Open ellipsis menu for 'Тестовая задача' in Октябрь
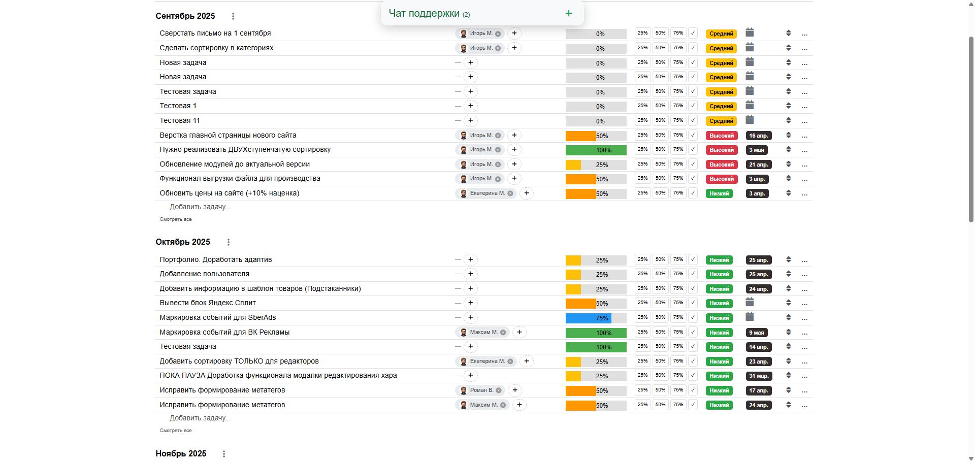Screen dimensions: 975x461 point(804,347)
